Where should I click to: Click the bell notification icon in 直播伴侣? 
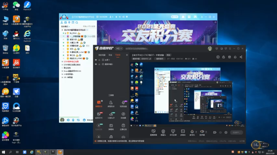(235, 57)
